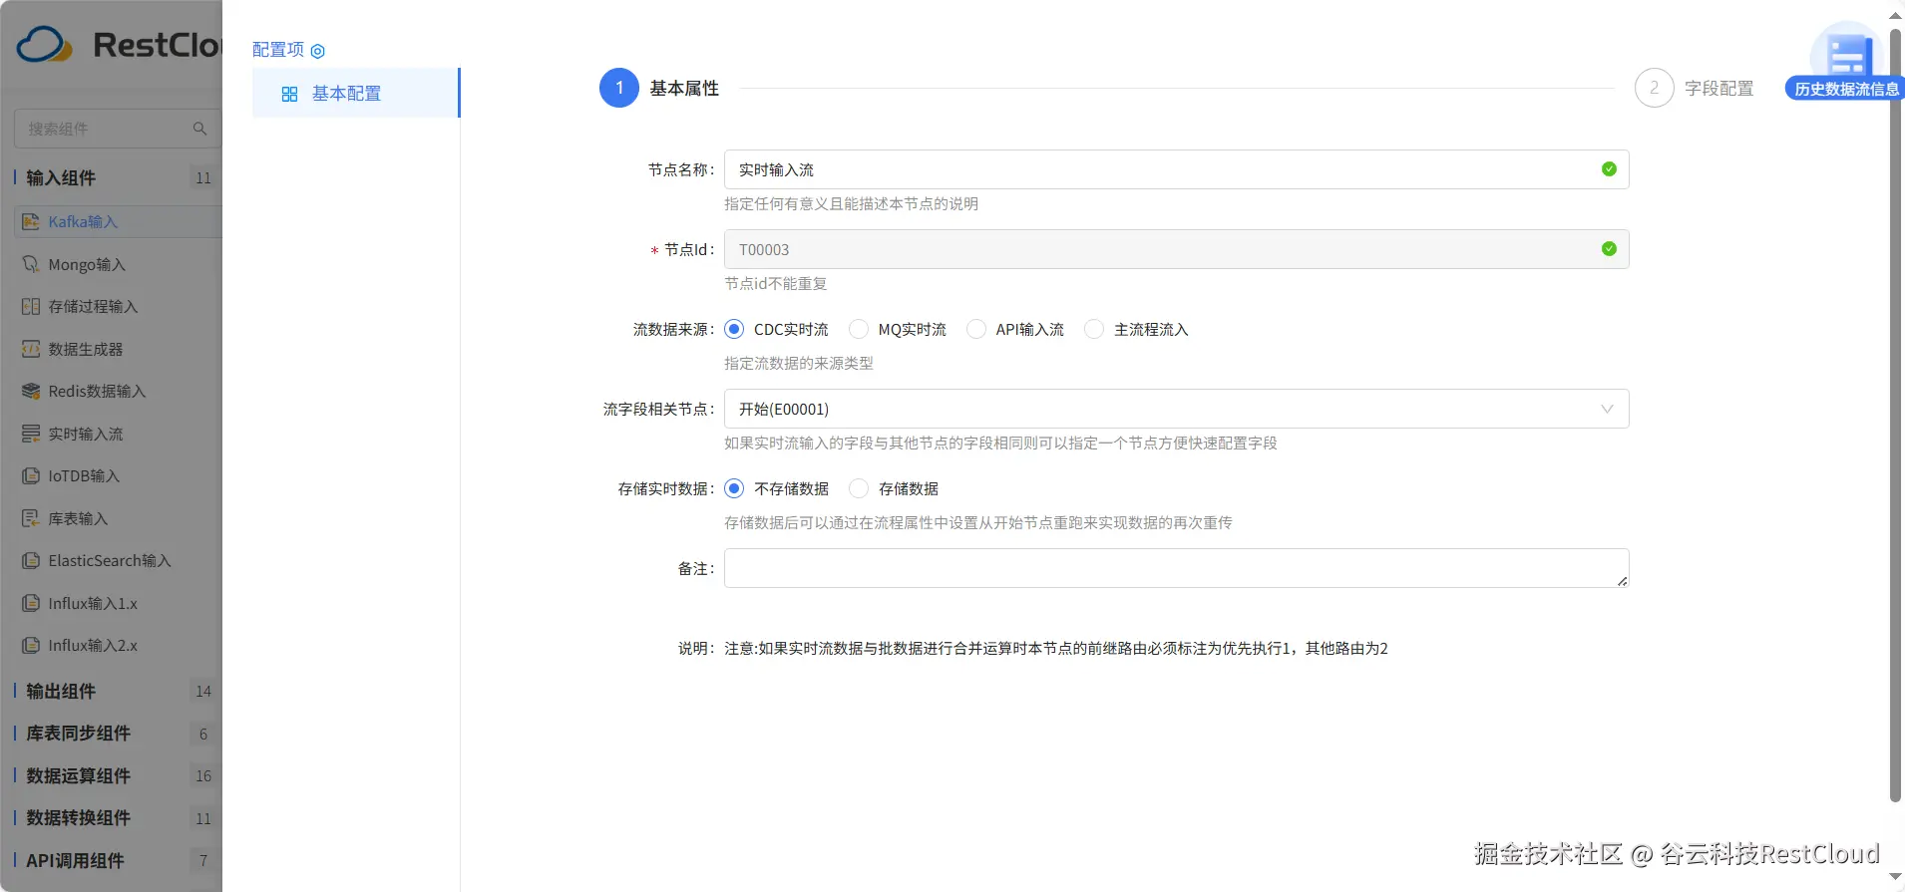Viewport: 1905px width, 892px height.
Task: Expand the 输出组件 group
Action: tap(61, 691)
